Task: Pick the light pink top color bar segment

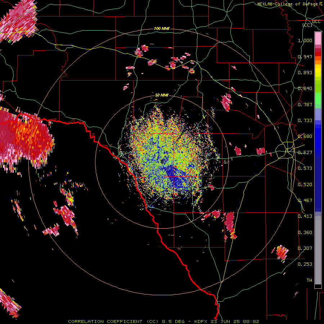Action: 318,39
